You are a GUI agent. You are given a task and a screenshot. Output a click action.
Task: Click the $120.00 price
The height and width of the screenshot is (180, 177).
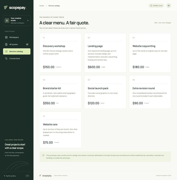94,103
